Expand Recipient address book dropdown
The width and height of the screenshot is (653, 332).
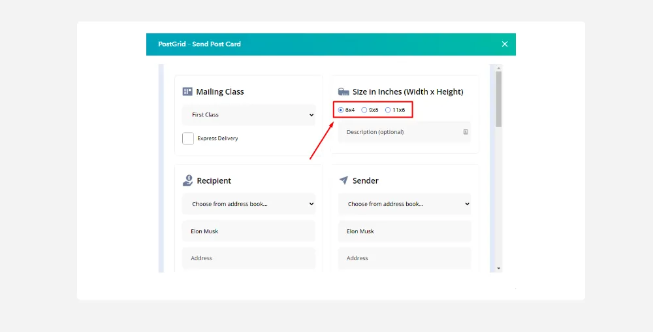[x=248, y=204]
